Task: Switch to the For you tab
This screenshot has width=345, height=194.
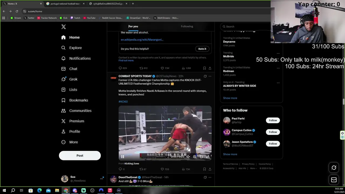Action: (x=133, y=26)
